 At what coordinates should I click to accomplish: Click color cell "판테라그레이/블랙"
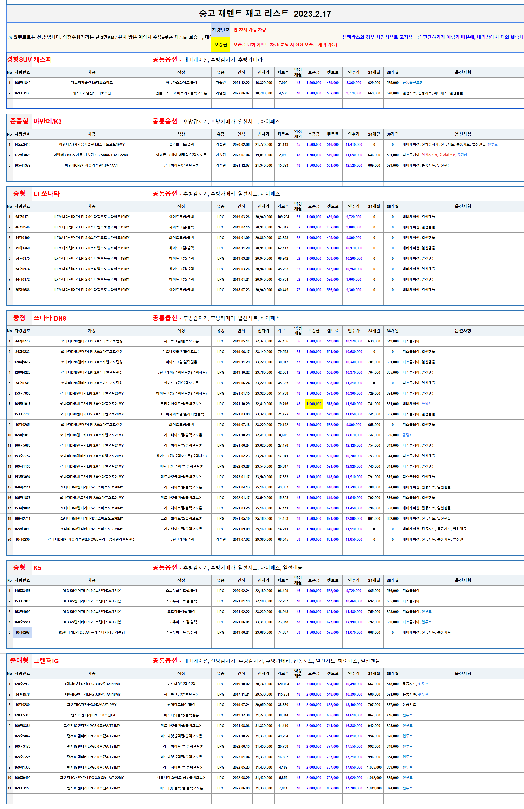181,705
